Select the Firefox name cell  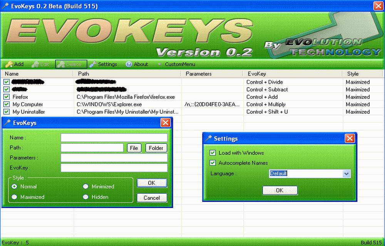(x=20, y=97)
